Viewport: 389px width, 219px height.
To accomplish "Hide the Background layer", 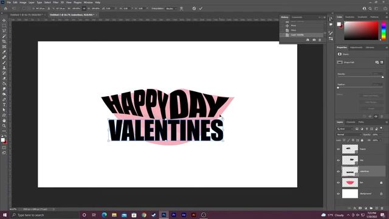I will 338,193.
